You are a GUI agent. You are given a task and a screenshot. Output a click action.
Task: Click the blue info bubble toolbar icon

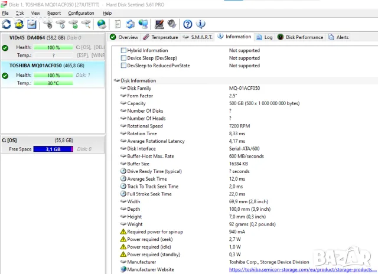(x=201, y=24)
